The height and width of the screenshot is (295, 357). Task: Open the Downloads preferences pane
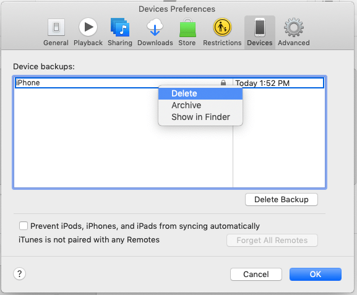(155, 33)
